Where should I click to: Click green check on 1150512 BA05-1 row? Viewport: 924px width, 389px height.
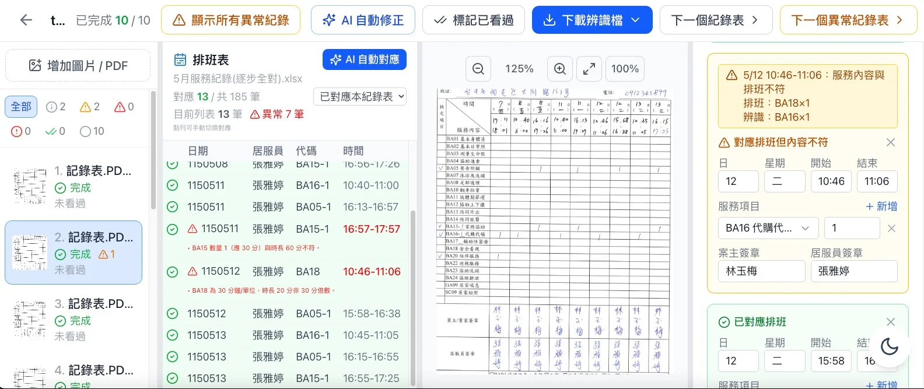pos(173,314)
